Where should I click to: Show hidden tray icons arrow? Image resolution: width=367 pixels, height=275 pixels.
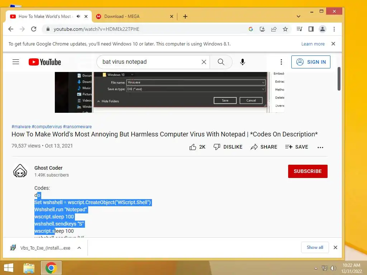316,268
